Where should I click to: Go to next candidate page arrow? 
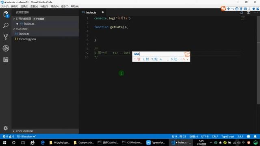pos(184,59)
